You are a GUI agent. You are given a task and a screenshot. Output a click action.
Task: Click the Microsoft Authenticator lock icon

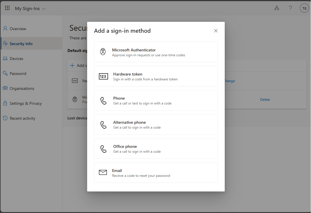point(103,52)
